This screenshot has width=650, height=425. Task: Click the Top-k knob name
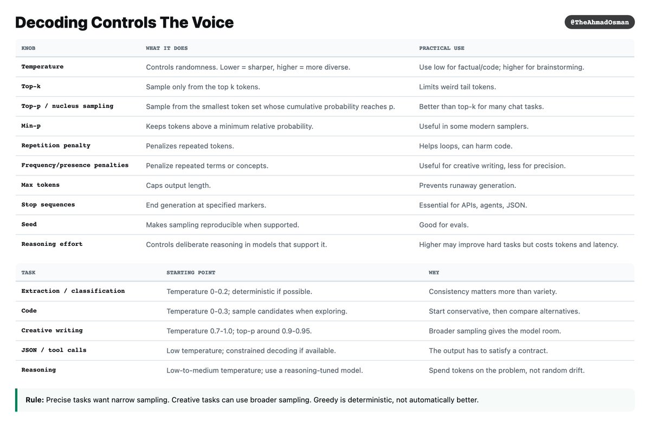tap(31, 87)
